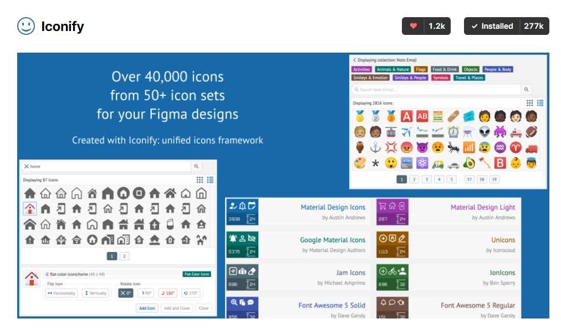The width and height of the screenshot is (561, 329).
Task: Rotate the icon 270°
Action: 190,293
